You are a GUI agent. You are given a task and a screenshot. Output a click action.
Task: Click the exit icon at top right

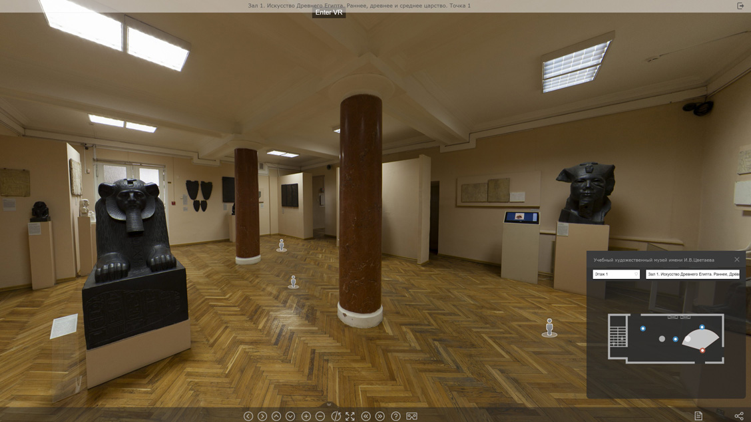[x=740, y=6]
